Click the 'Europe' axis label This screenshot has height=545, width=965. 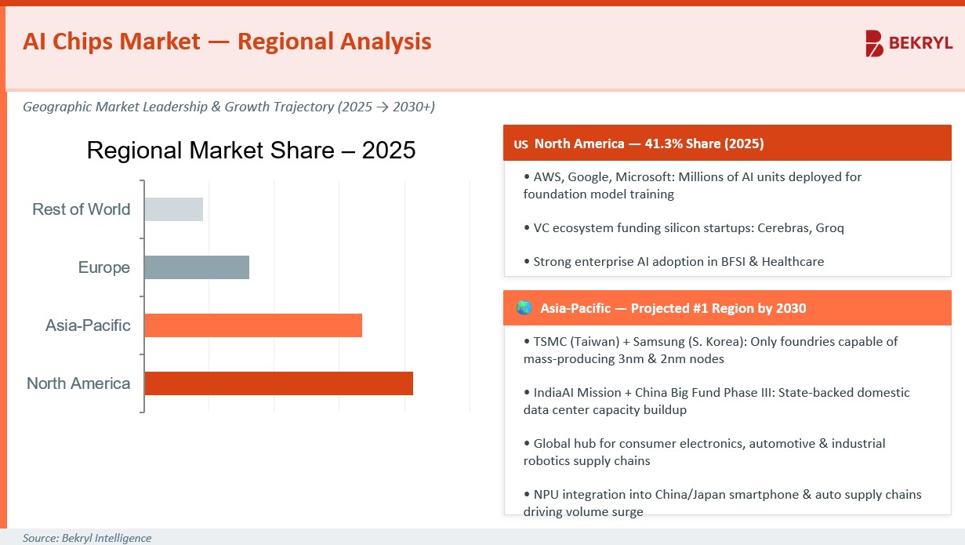pyautogui.click(x=104, y=267)
